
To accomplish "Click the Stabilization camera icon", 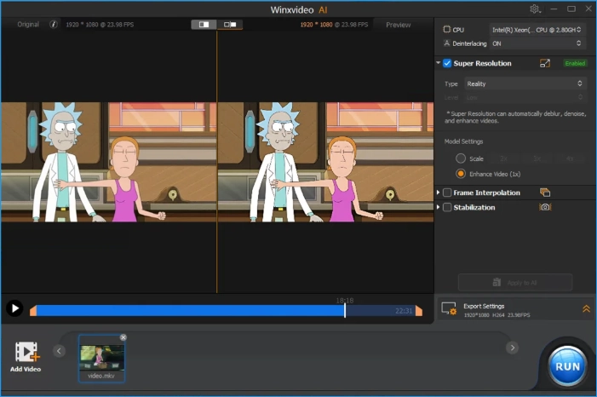I will [545, 207].
